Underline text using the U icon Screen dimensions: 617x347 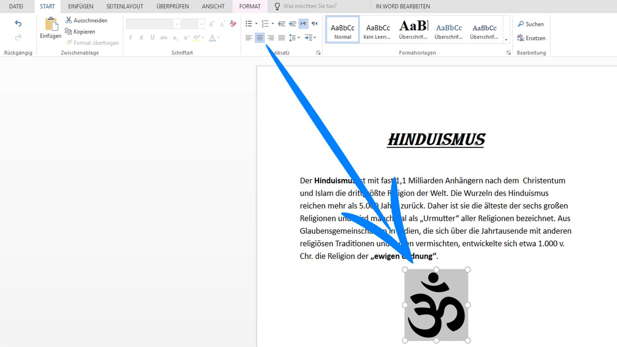click(152, 38)
